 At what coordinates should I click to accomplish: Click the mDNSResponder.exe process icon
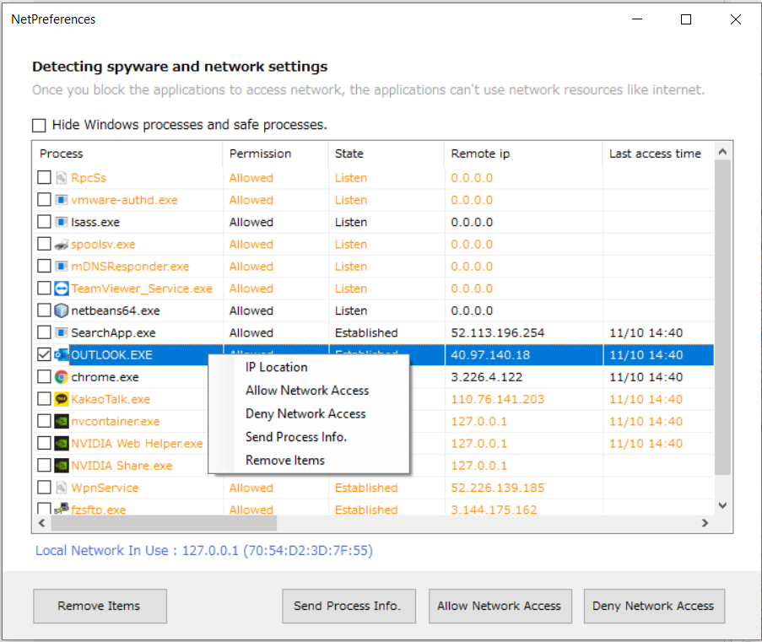[62, 267]
